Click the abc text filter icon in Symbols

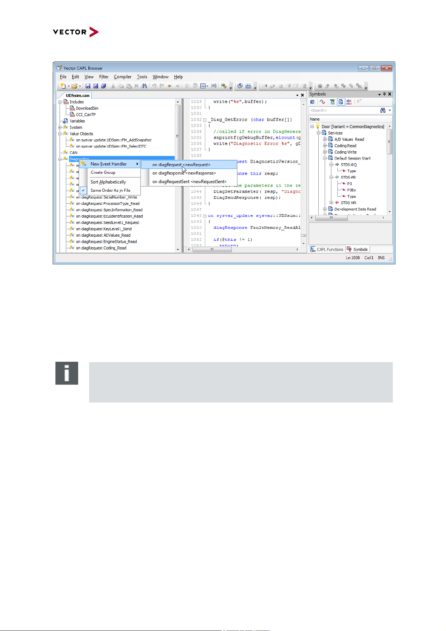click(x=349, y=101)
